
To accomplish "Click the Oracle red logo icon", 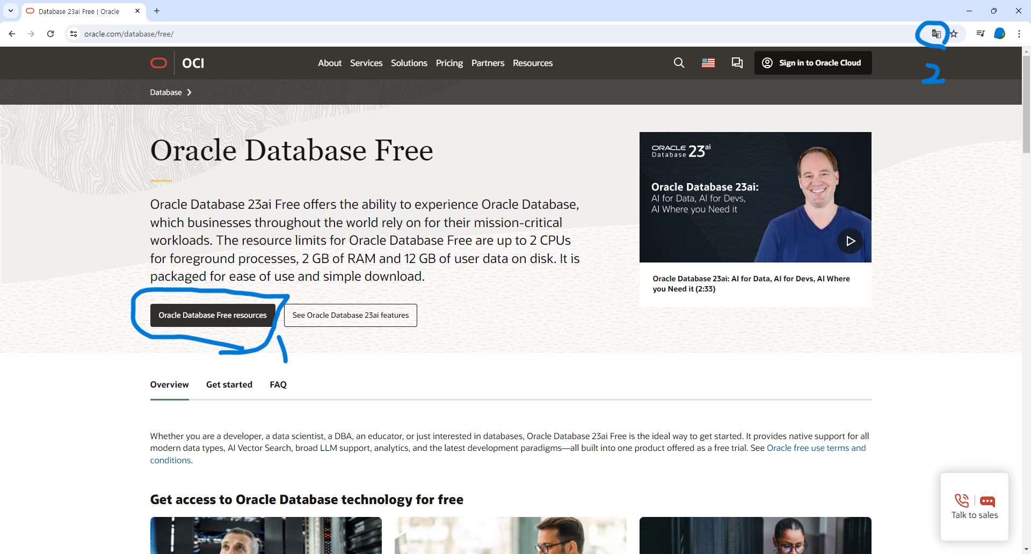I will [x=158, y=63].
